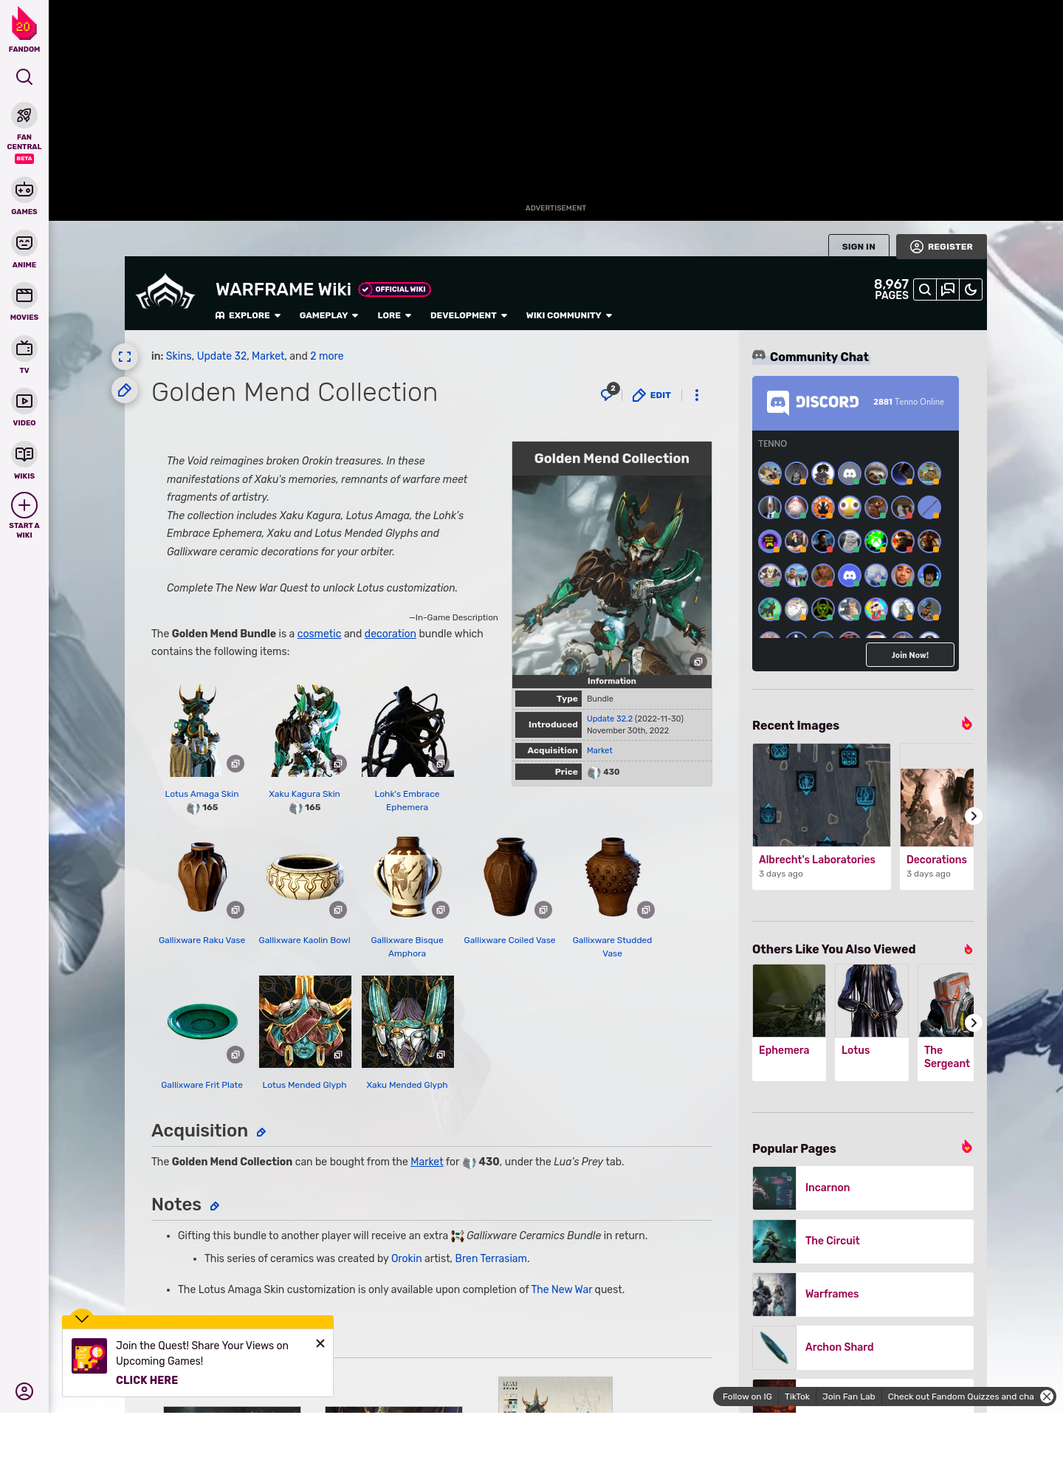Screen dimensions: 1063x1477
Task: Open the TV sidebar icon
Action: [24, 348]
